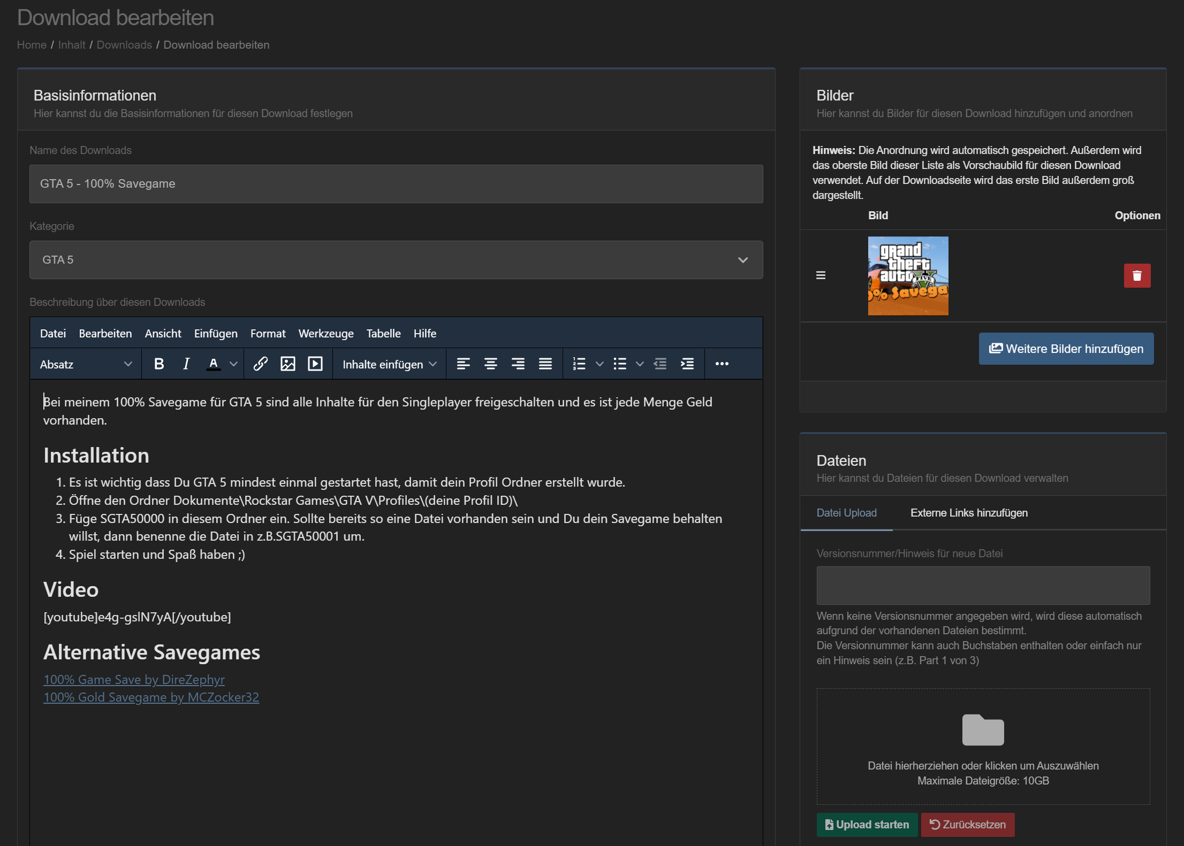Insert an image via the image icon

[x=288, y=364]
